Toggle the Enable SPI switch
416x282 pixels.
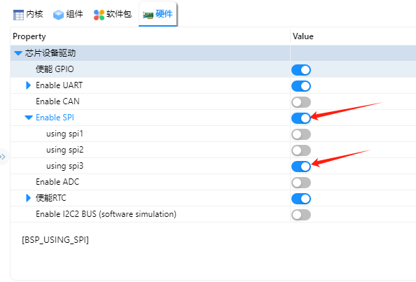tap(301, 118)
